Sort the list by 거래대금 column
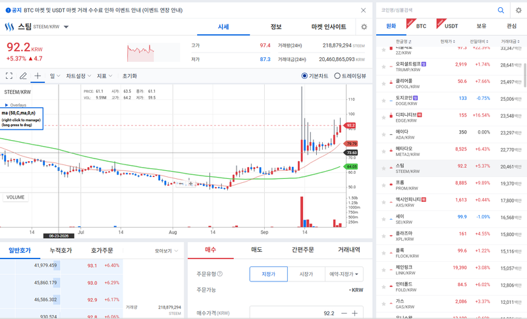This screenshot has width=527, height=319. coord(510,41)
